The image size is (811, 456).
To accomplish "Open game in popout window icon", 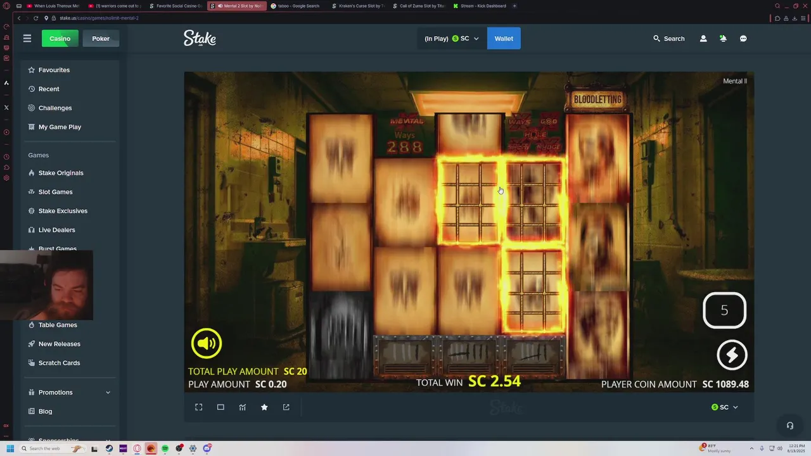I will (286, 407).
